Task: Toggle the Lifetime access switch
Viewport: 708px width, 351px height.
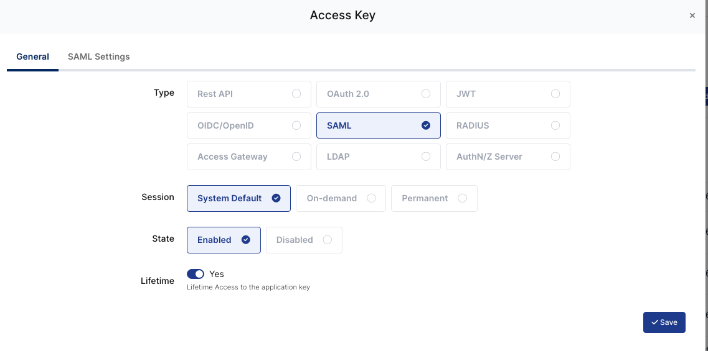Action: 196,274
